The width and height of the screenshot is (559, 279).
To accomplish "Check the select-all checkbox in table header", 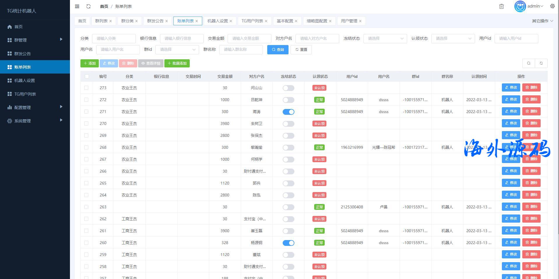I will click(87, 76).
